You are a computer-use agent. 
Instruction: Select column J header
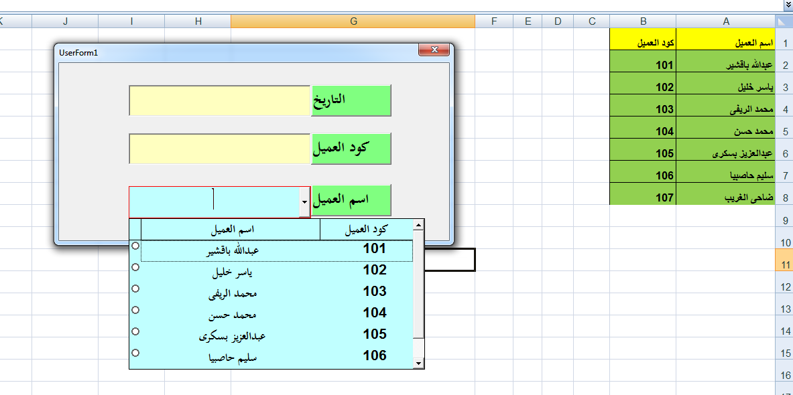pos(65,21)
